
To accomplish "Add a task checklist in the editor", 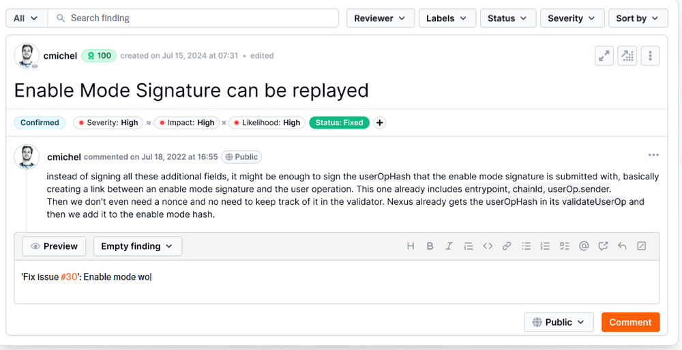I will click(x=565, y=246).
